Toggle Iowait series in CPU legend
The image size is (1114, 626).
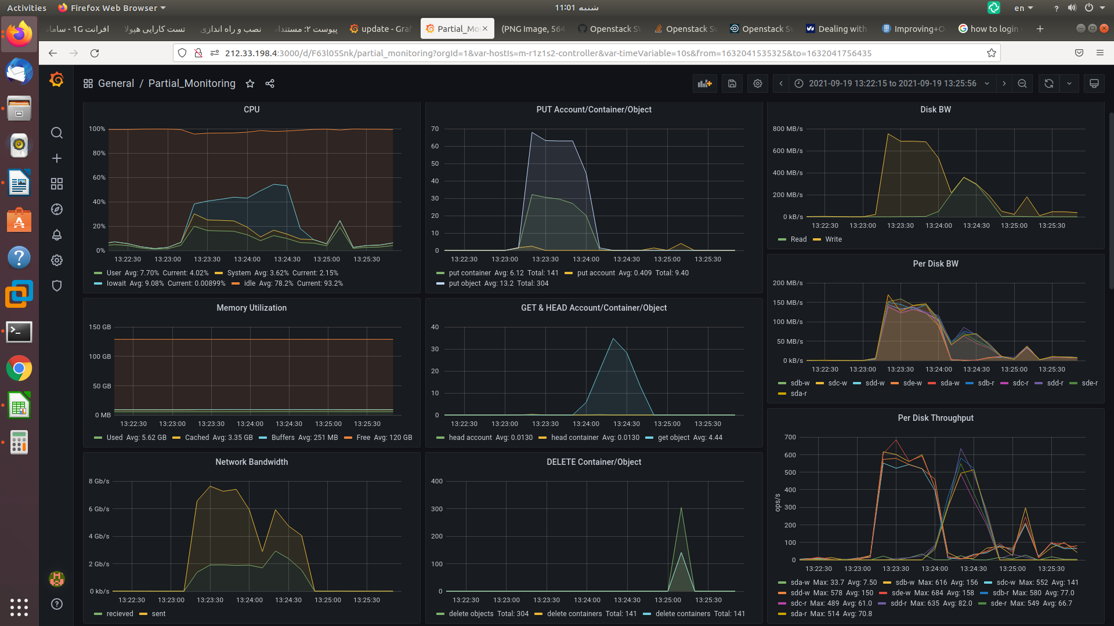tap(116, 283)
